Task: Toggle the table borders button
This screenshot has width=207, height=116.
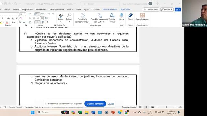Action: point(36,22)
